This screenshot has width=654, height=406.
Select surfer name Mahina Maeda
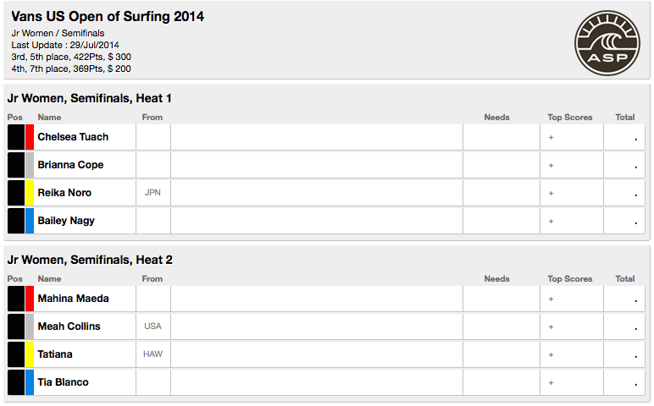(73, 299)
